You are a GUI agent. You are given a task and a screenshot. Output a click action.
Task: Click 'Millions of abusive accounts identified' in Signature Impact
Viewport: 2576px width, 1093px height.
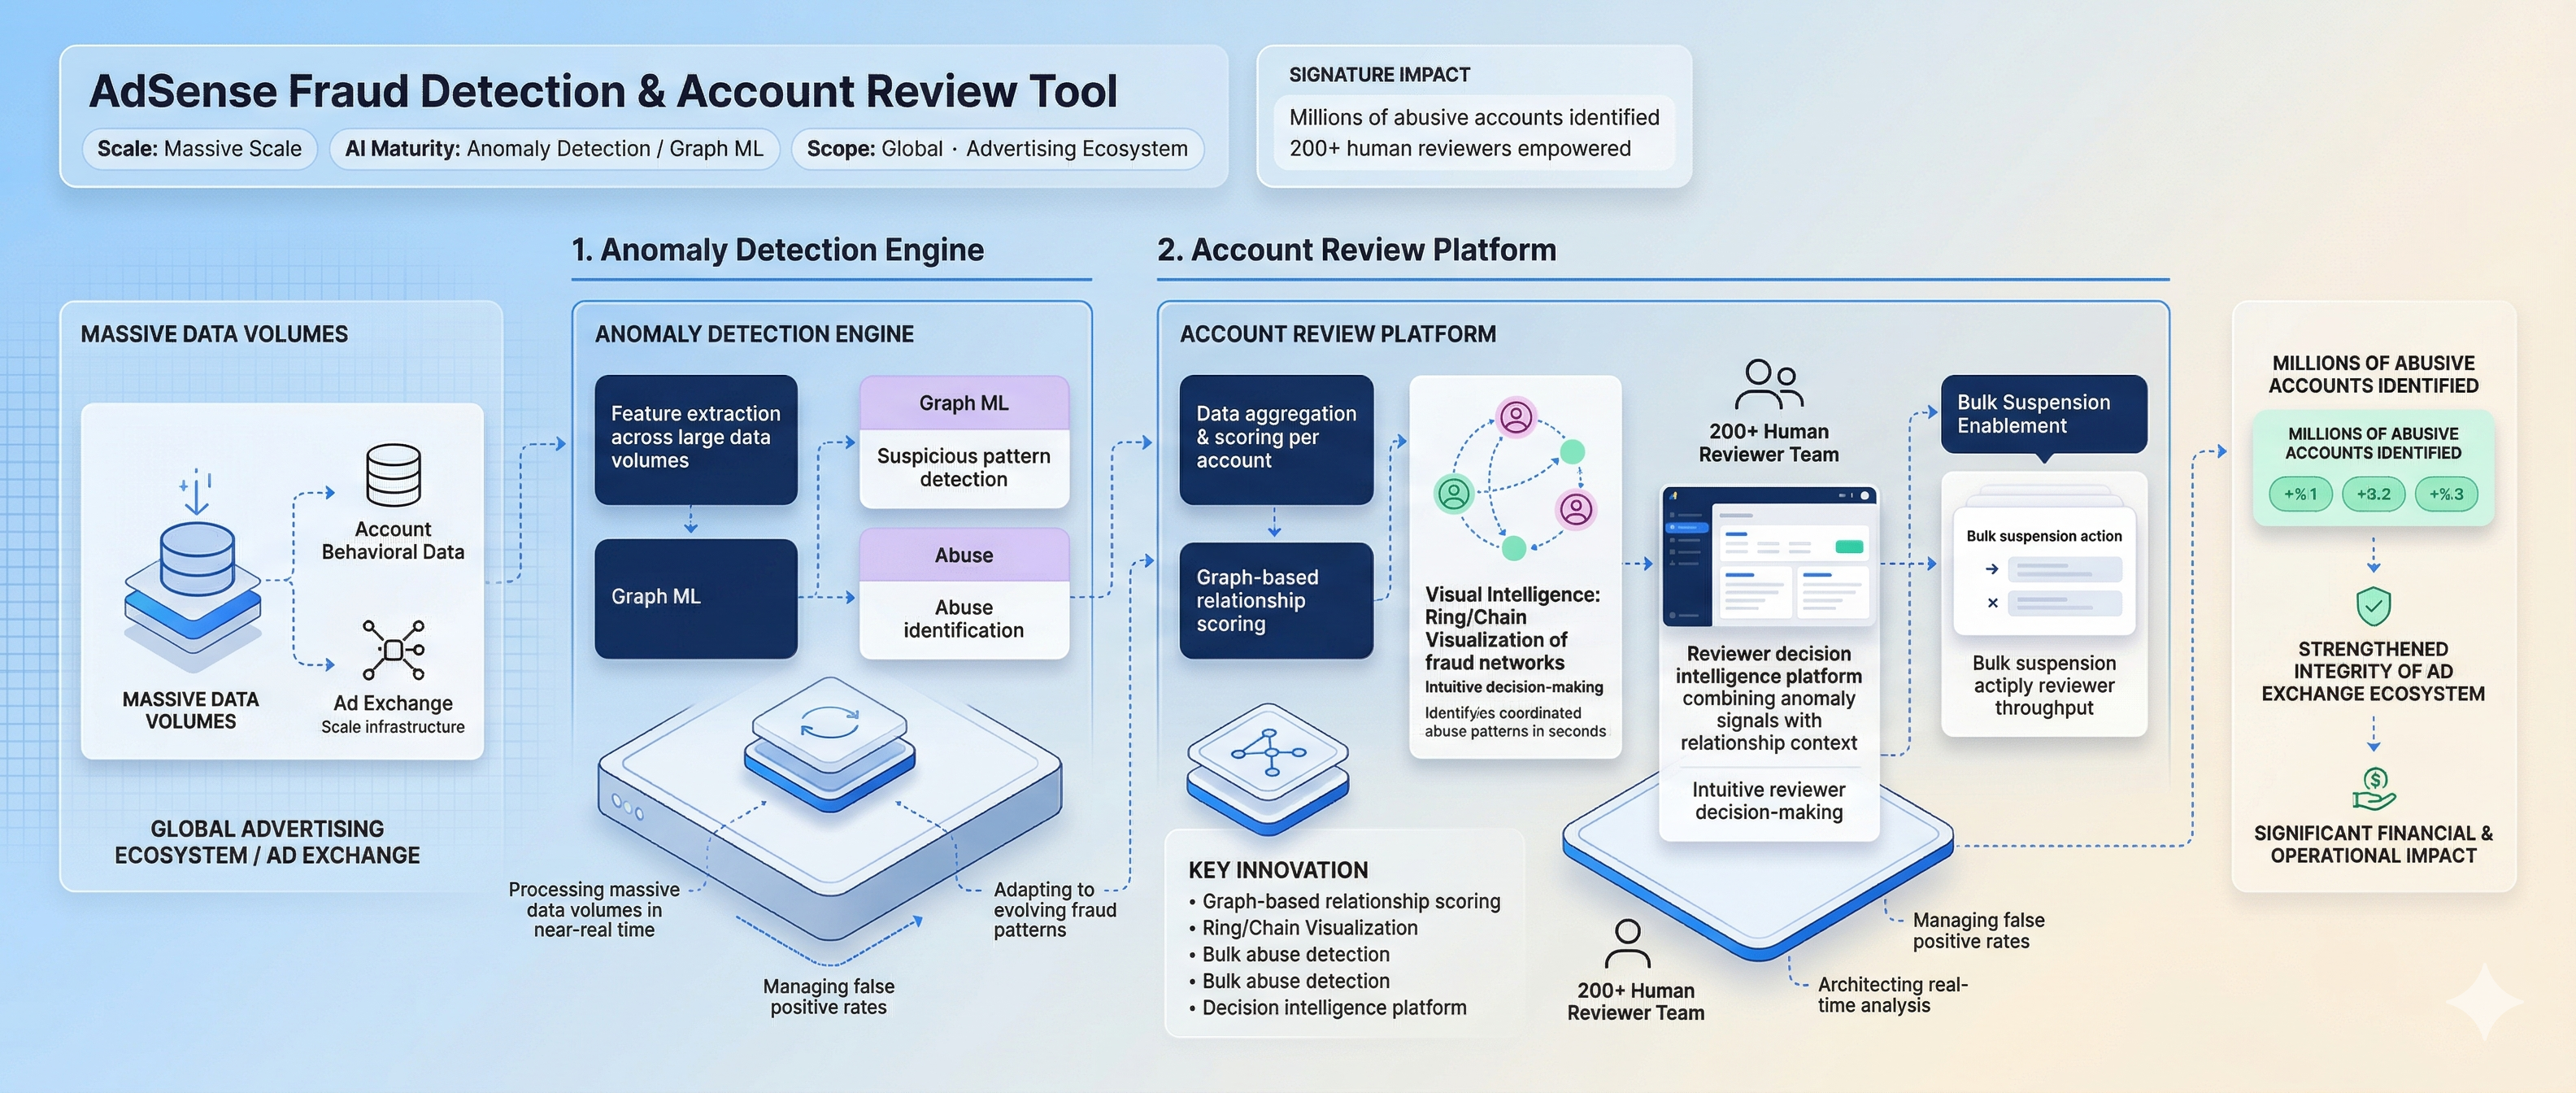coord(1474,117)
